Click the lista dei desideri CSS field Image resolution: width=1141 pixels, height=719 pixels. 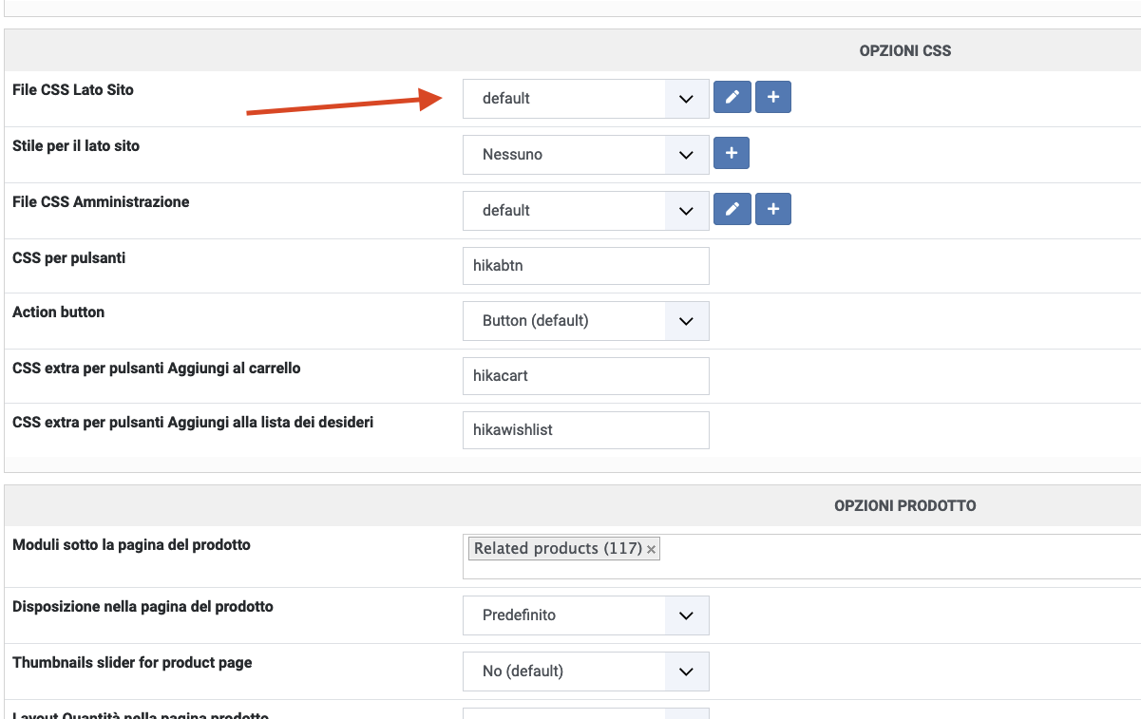click(x=585, y=430)
